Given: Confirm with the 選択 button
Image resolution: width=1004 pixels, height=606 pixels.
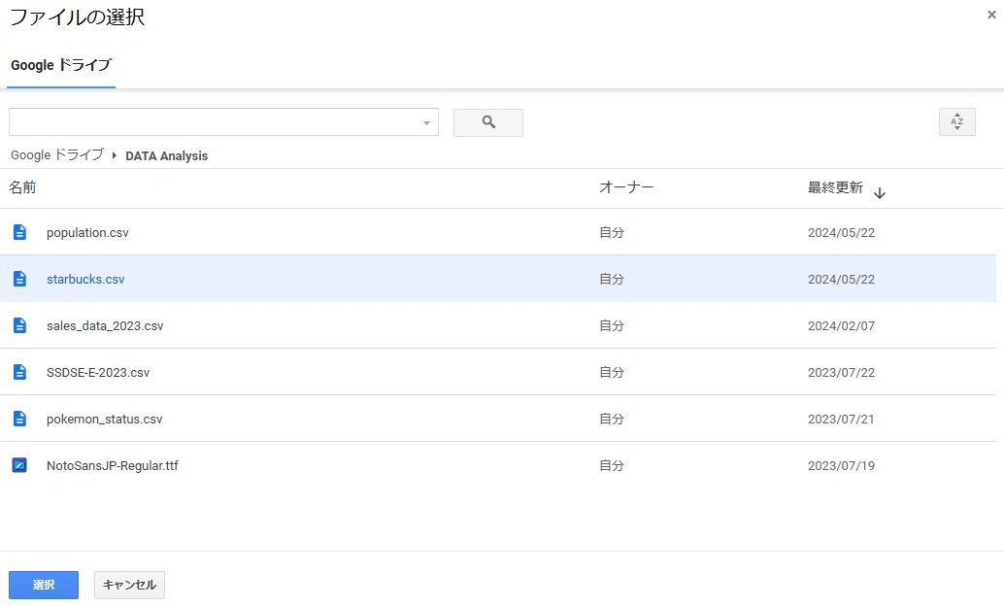Looking at the screenshot, I should [x=44, y=585].
